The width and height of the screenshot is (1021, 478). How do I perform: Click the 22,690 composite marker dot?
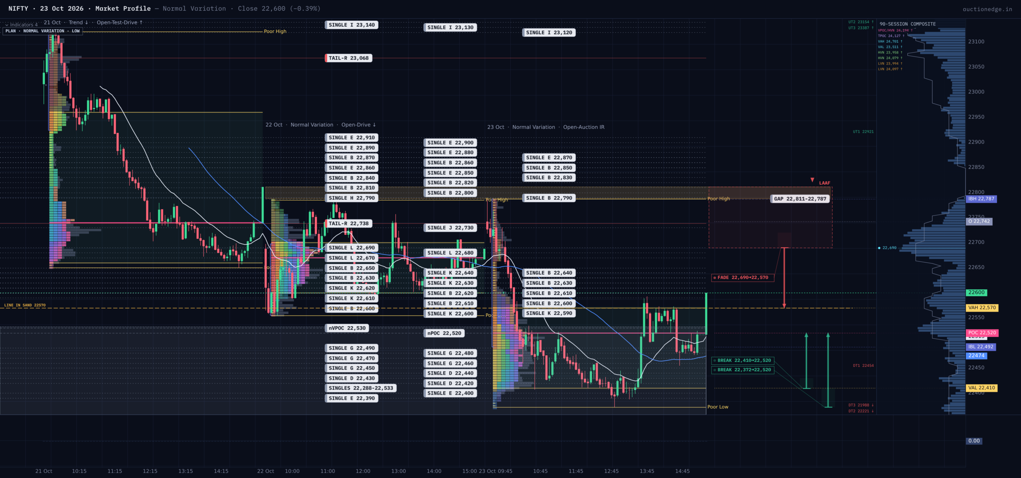879,248
